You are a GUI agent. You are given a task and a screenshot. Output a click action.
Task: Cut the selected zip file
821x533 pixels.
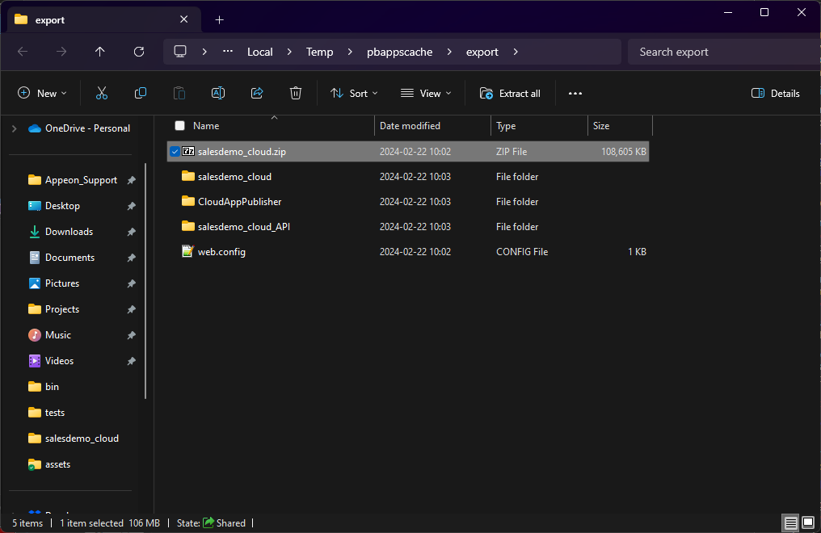click(102, 92)
